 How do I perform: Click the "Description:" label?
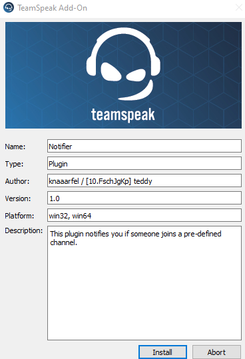tap(24, 230)
